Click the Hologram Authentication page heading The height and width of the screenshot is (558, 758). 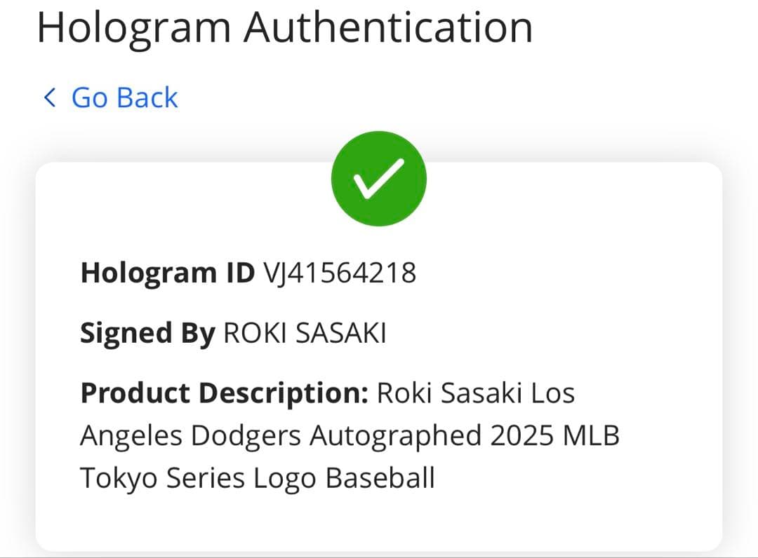(284, 28)
